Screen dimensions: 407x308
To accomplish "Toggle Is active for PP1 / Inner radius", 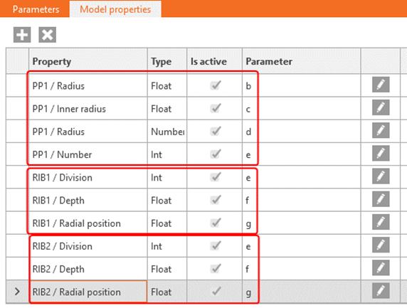I will [x=216, y=108].
